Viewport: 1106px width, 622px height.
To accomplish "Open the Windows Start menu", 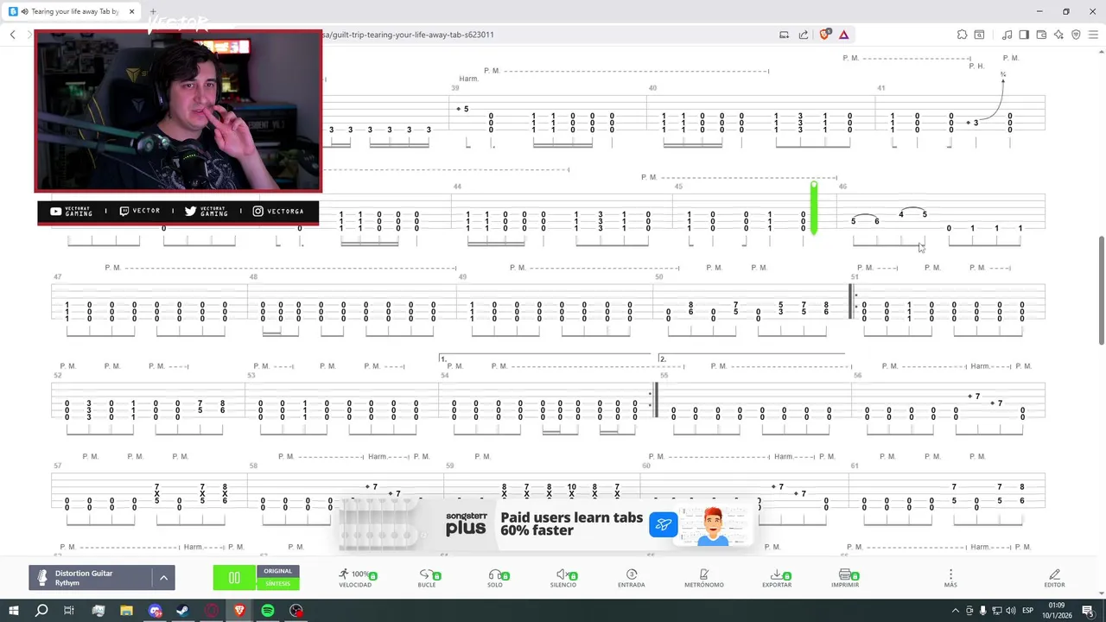I will point(14,611).
